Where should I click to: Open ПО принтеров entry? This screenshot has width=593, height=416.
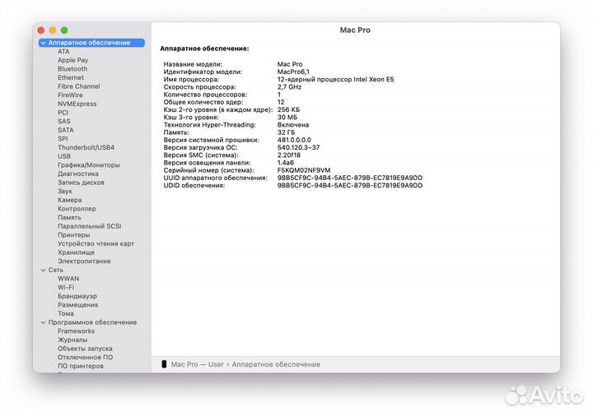coord(80,366)
